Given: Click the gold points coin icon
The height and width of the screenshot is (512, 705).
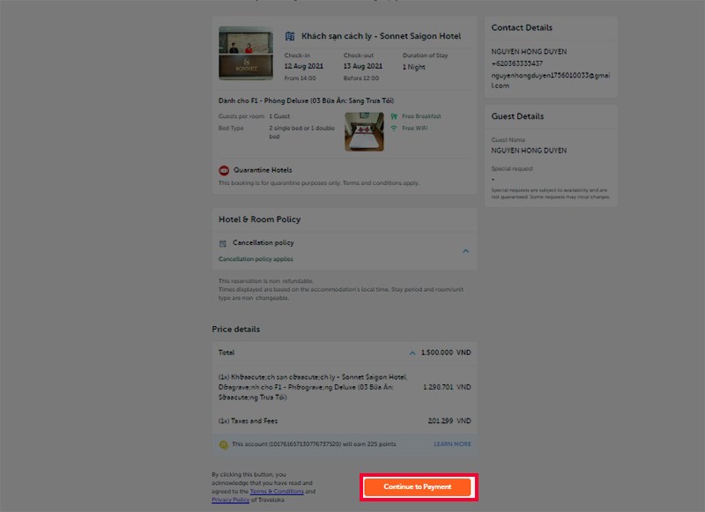Looking at the screenshot, I should [224, 445].
